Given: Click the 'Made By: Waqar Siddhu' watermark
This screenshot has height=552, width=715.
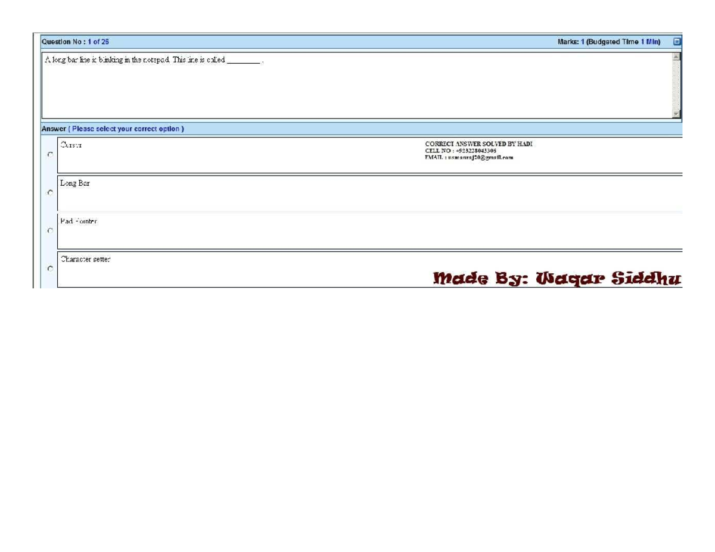Looking at the screenshot, I should pyautogui.click(x=557, y=278).
